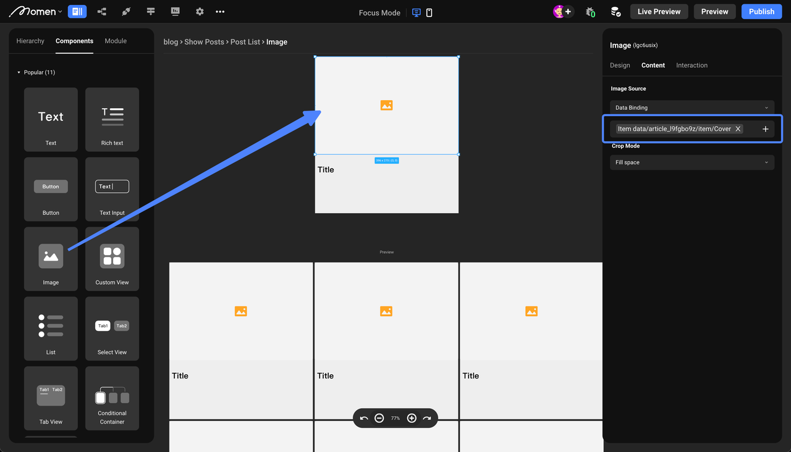
Task: Switch to mobile phone view mode
Action: (x=429, y=12)
